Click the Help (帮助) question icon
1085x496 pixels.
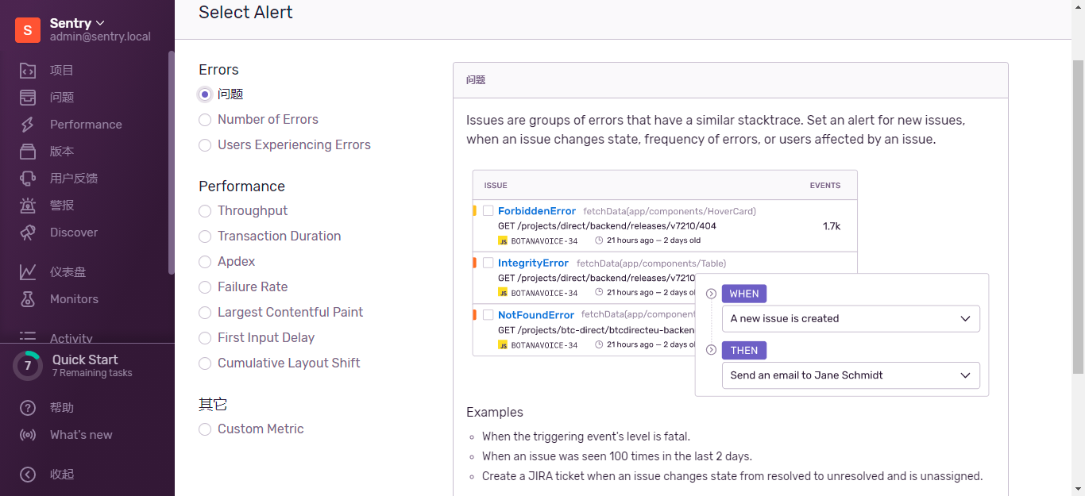click(28, 408)
